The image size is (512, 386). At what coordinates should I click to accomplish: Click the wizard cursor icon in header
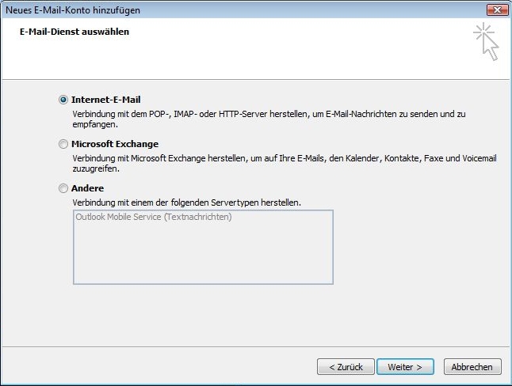tap(486, 42)
